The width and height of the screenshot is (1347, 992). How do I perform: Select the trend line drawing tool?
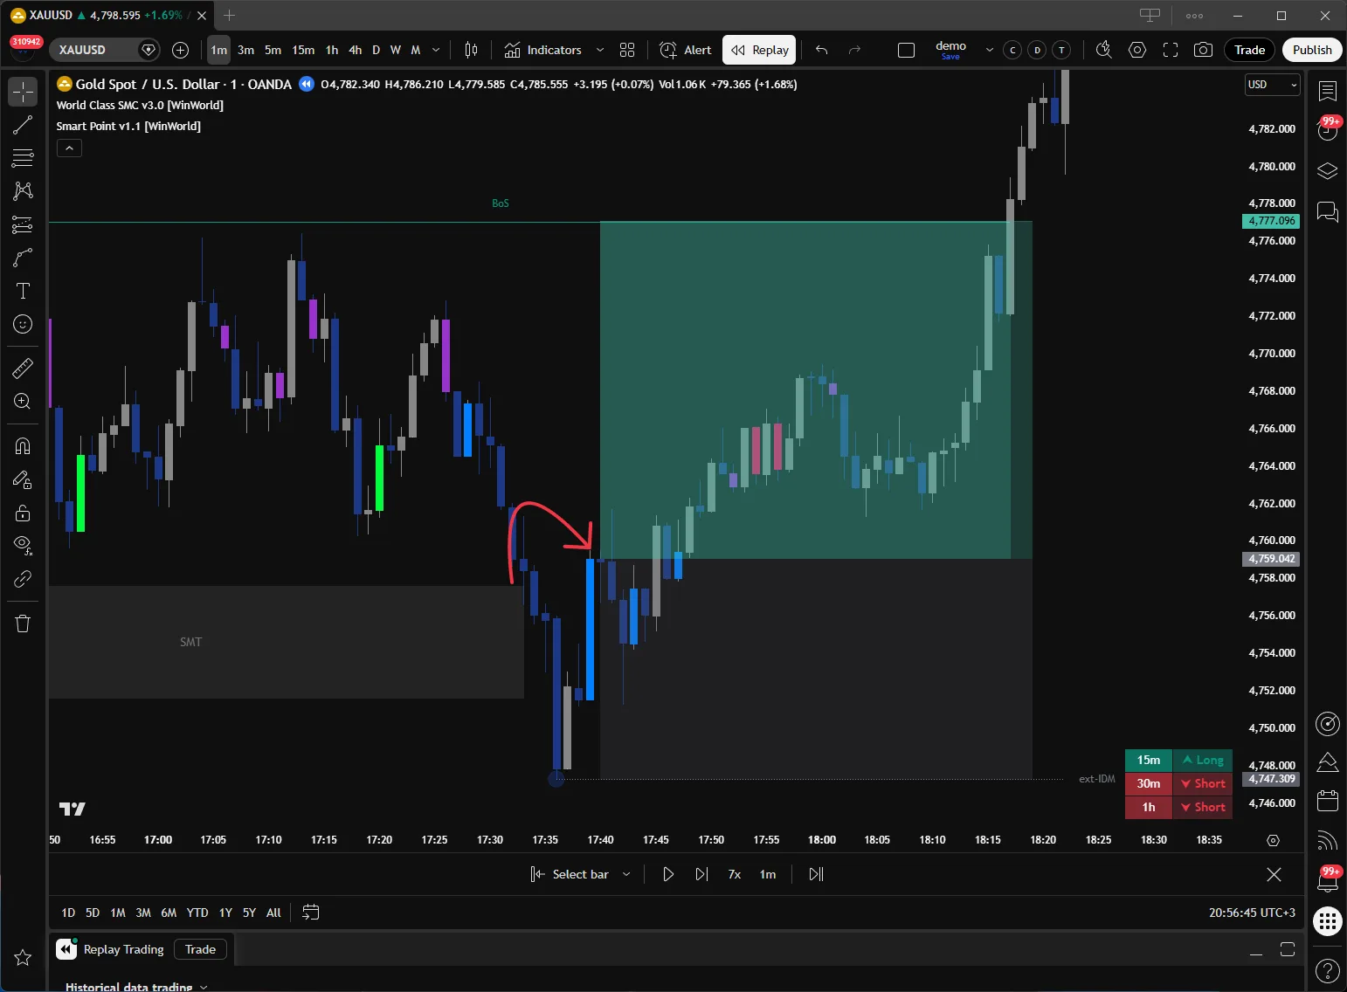tap(23, 125)
